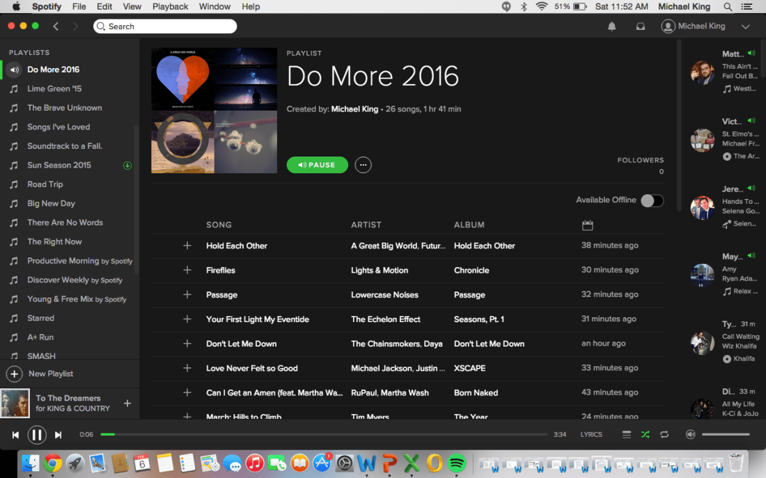Click the calendar icon on the date-added column
The width and height of the screenshot is (766, 478).
click(587, 225)
